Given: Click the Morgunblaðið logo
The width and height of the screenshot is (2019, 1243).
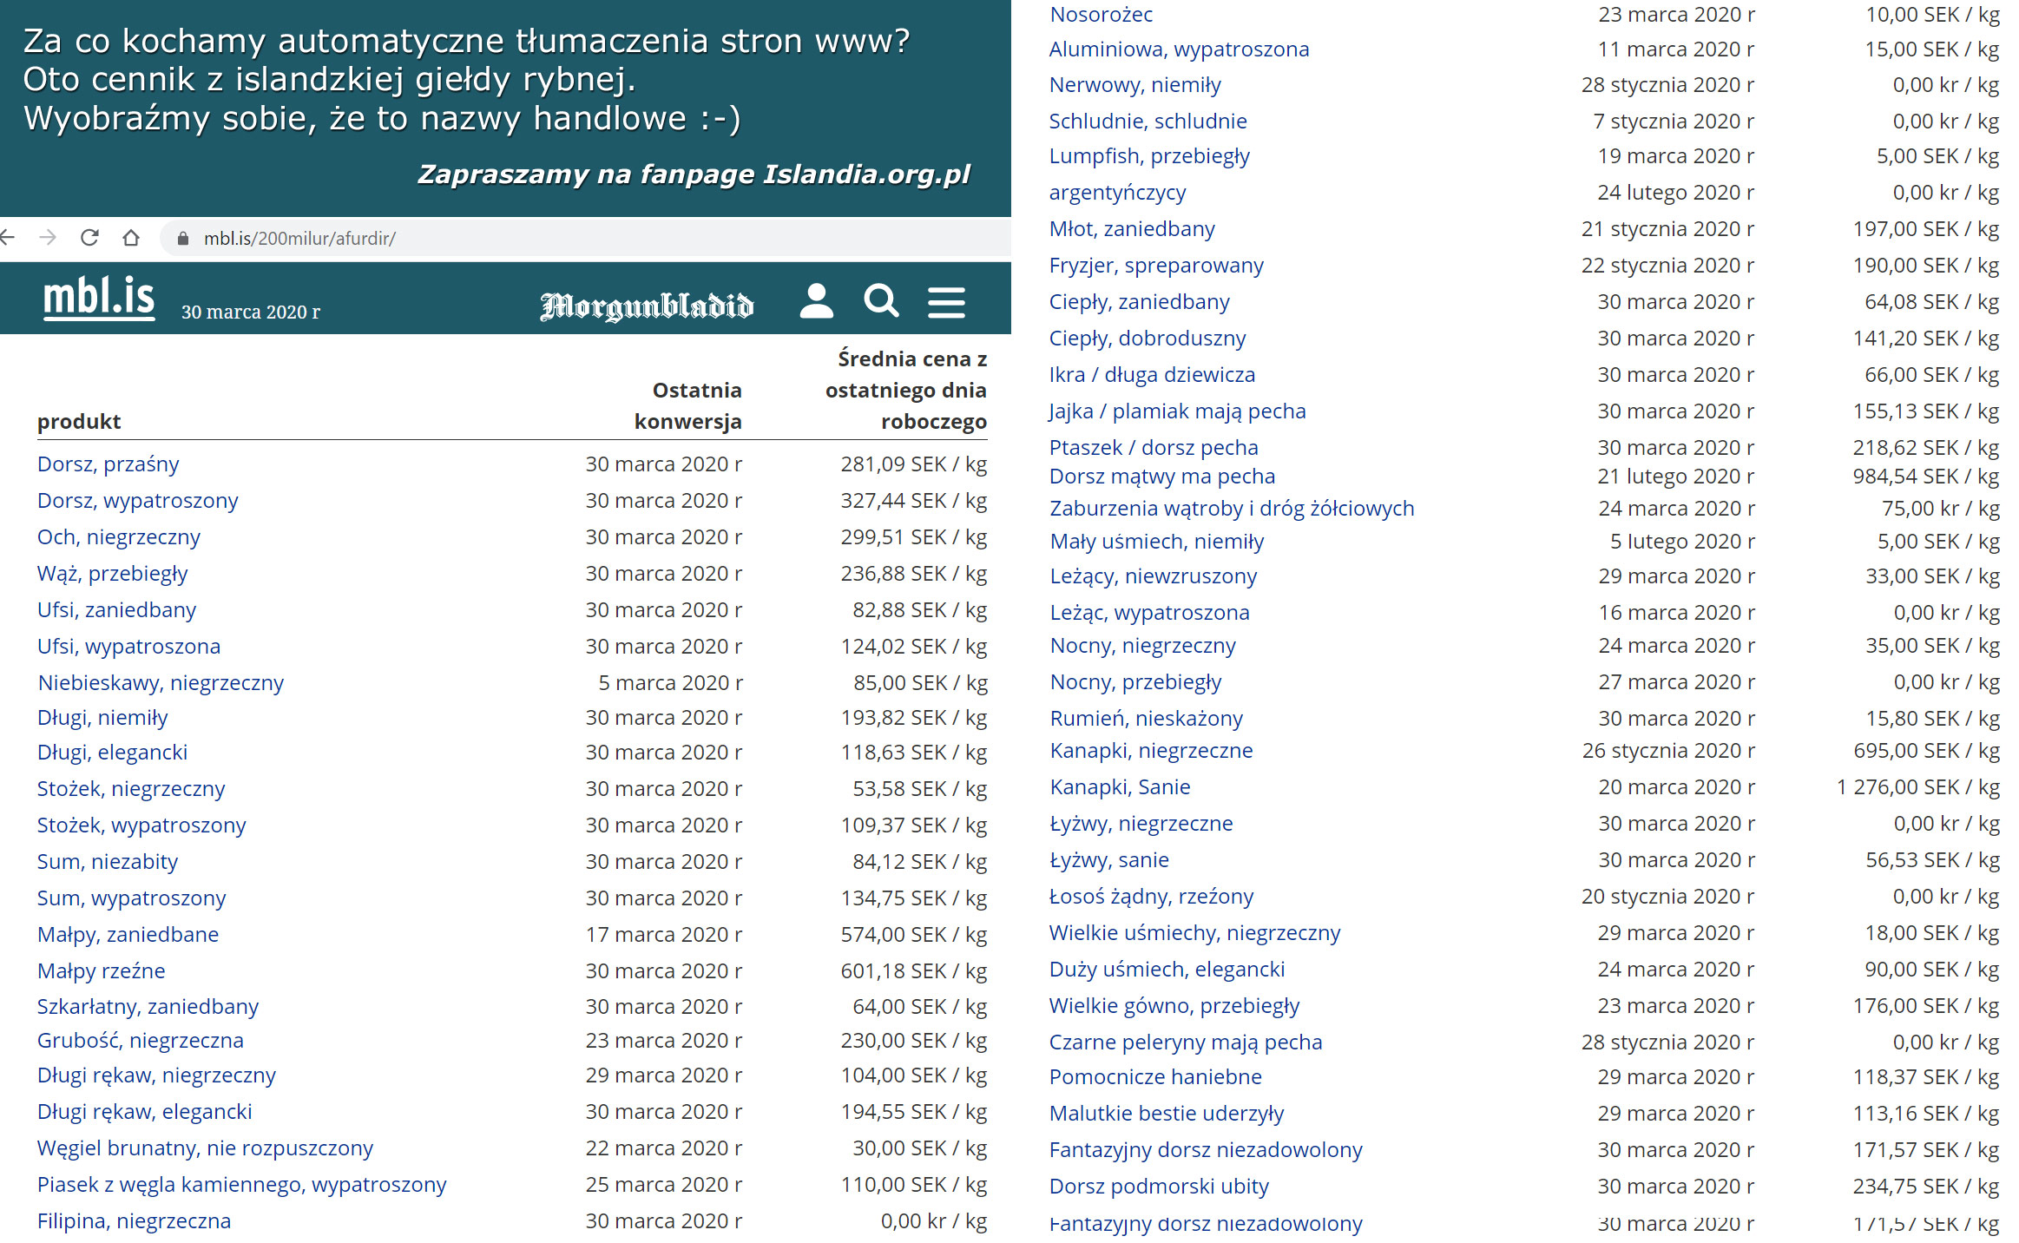Looking at the screenshot, I should click(x=647, y=306).
